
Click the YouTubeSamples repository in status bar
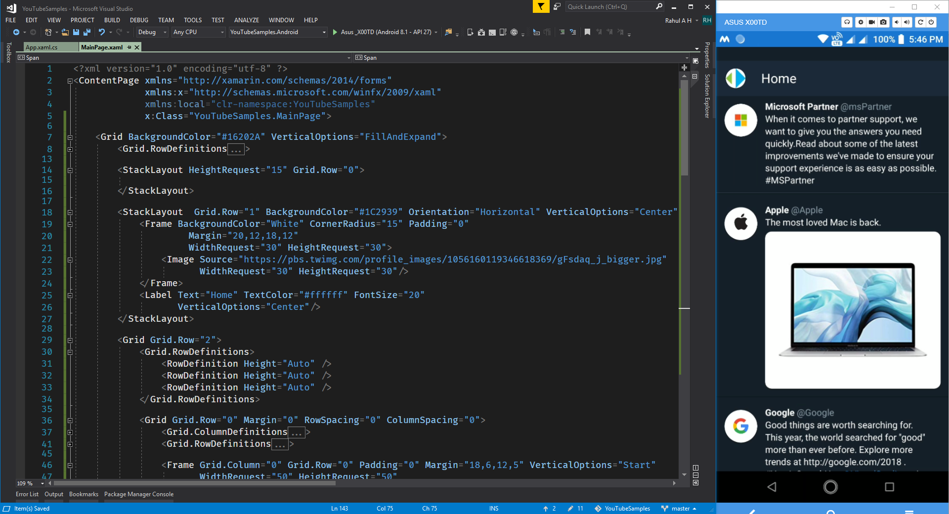point(622,509)
